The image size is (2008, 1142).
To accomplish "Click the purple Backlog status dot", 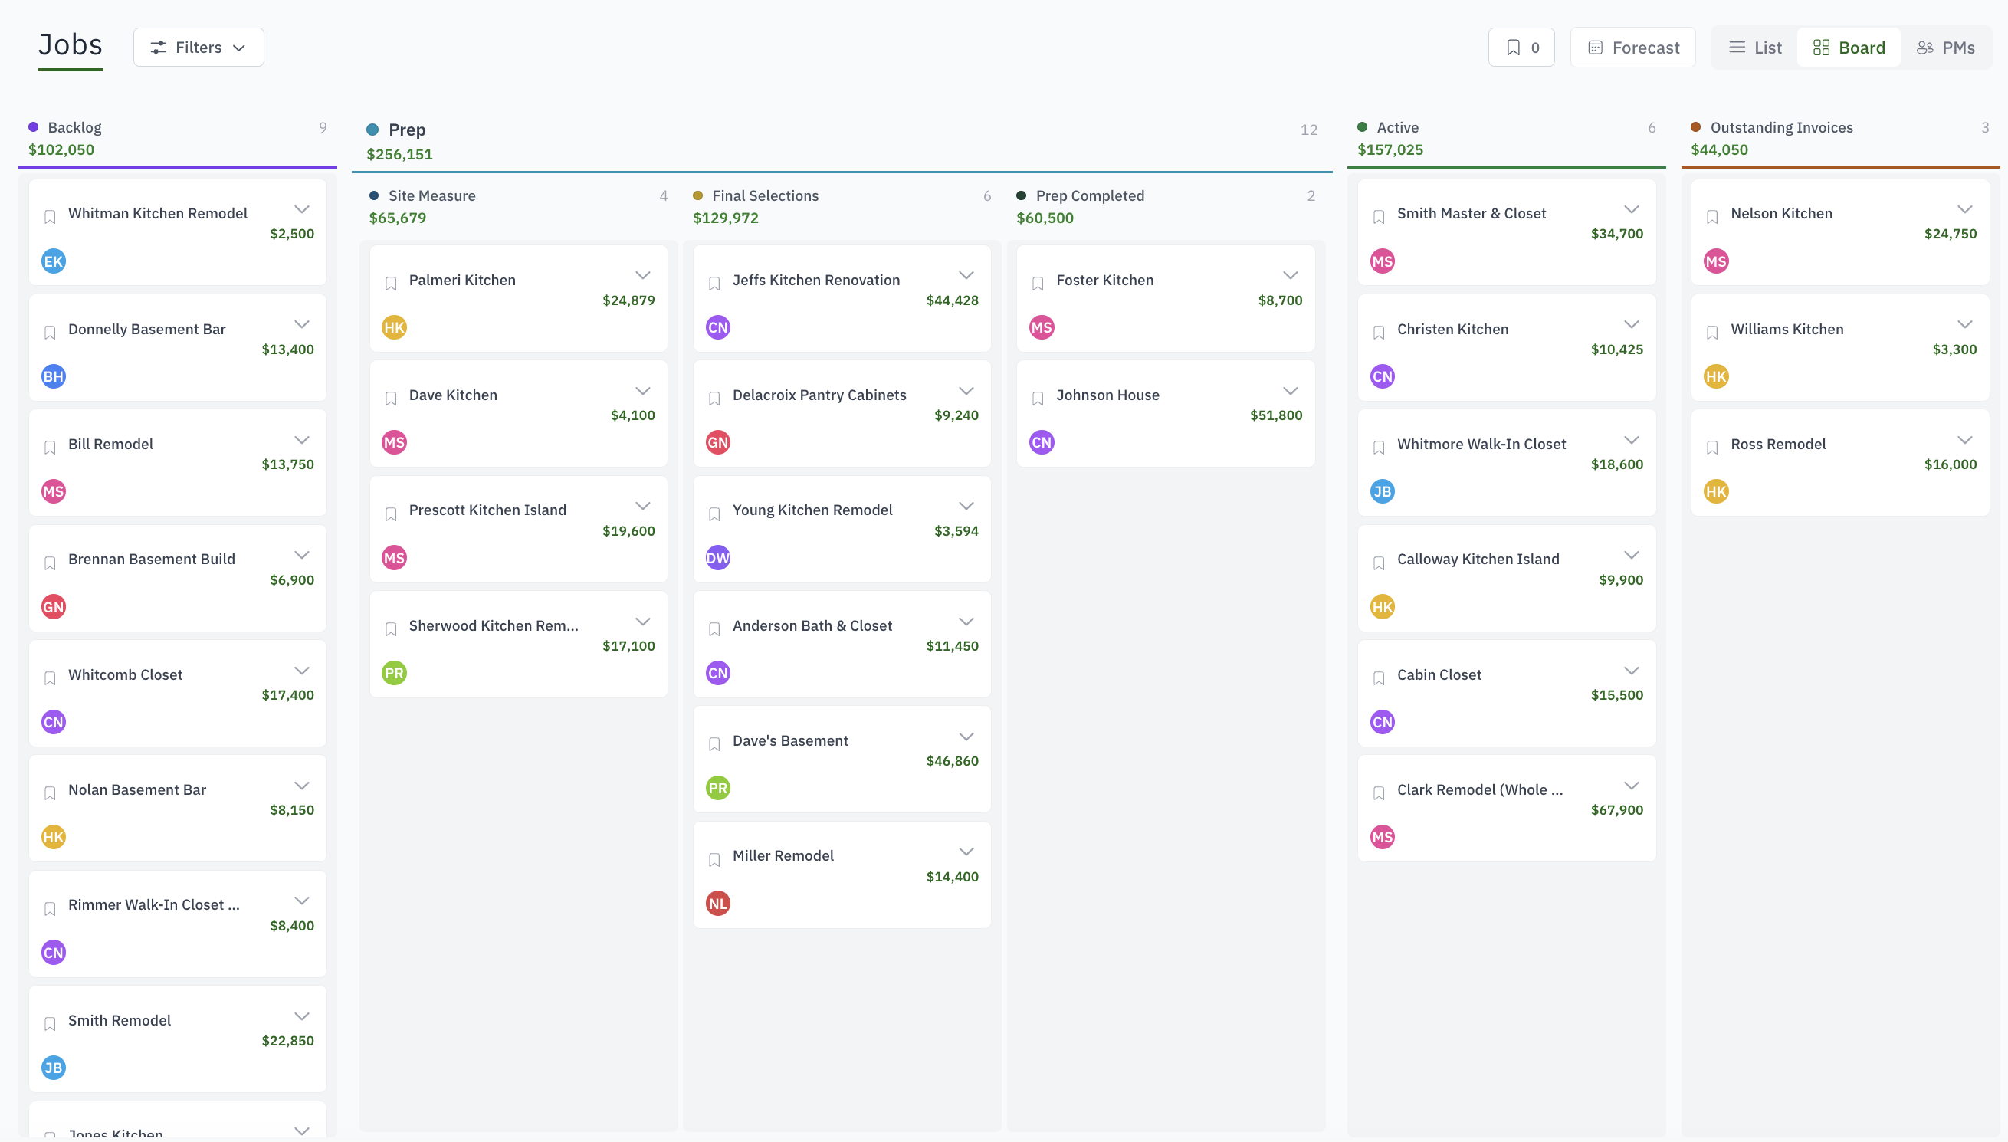I will pyautogui.click(x=34, y=127).
